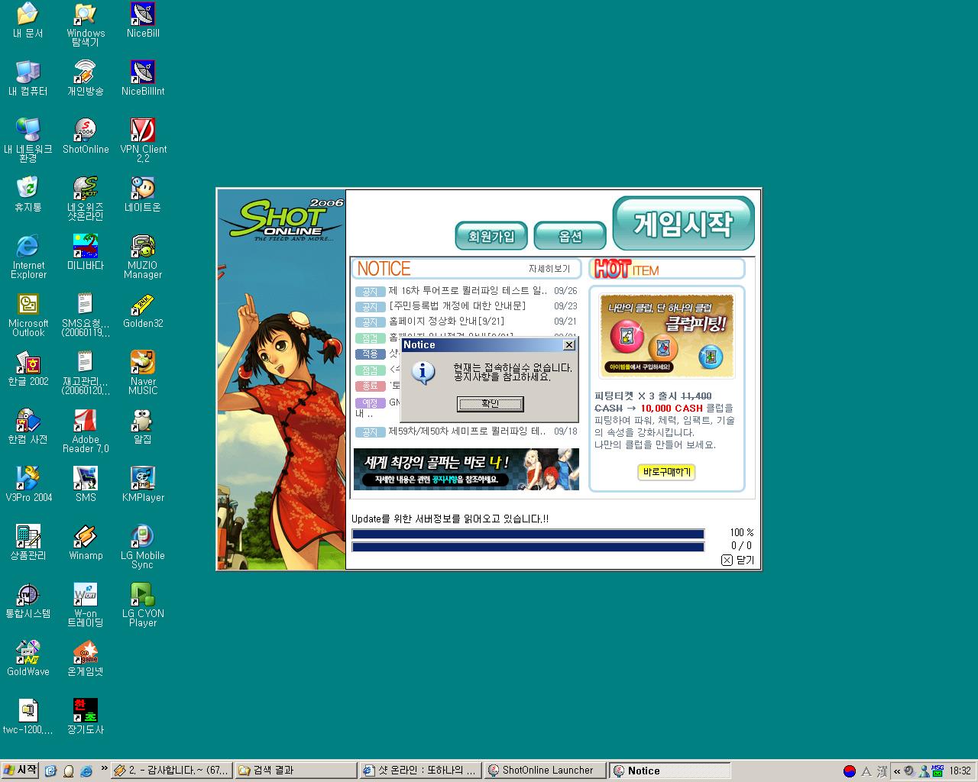Select the ShotOnline desktop shortcut
The width and height of the screenshot is (978, 782).
[x=86, y=137]
